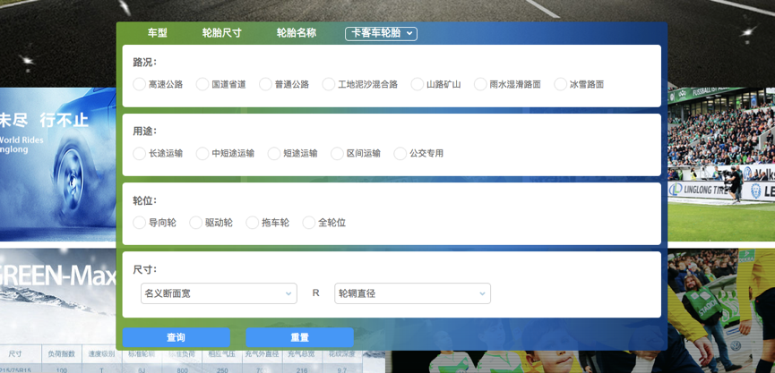
Task: Switch to the 轮胎尺寸 tab
Action: [221, 33]
